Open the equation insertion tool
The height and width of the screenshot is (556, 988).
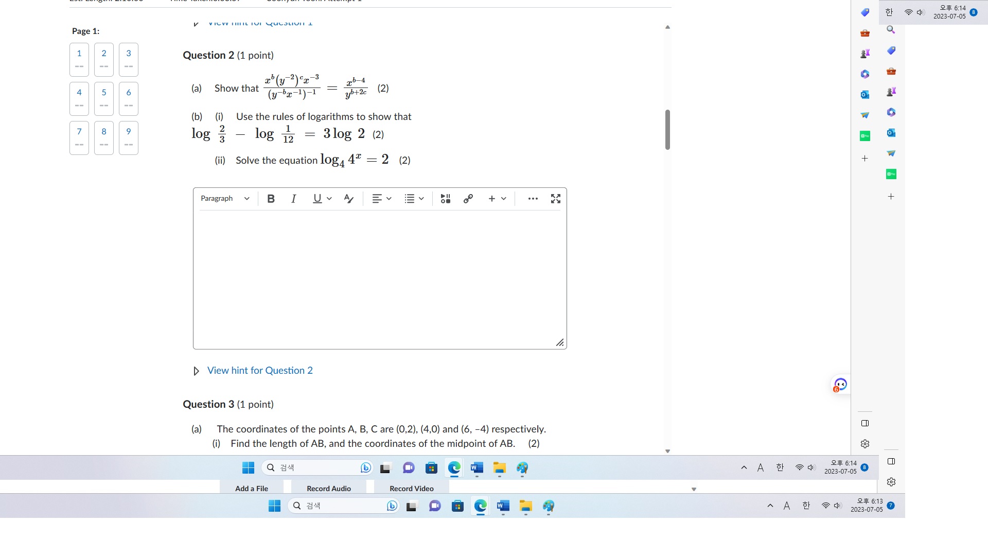click(445, 199)
